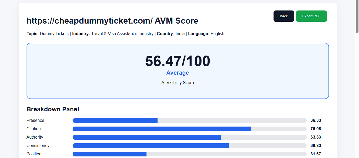The width and height of the screenshot is (359, 158).
Task: Click the page vertical scrollbar thumb
Action: pyautogui.click(x=357, y=17)
